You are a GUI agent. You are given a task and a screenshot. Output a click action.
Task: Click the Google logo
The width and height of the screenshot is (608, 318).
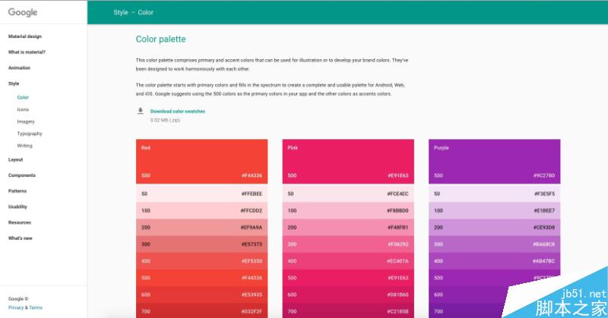(23, 12)
